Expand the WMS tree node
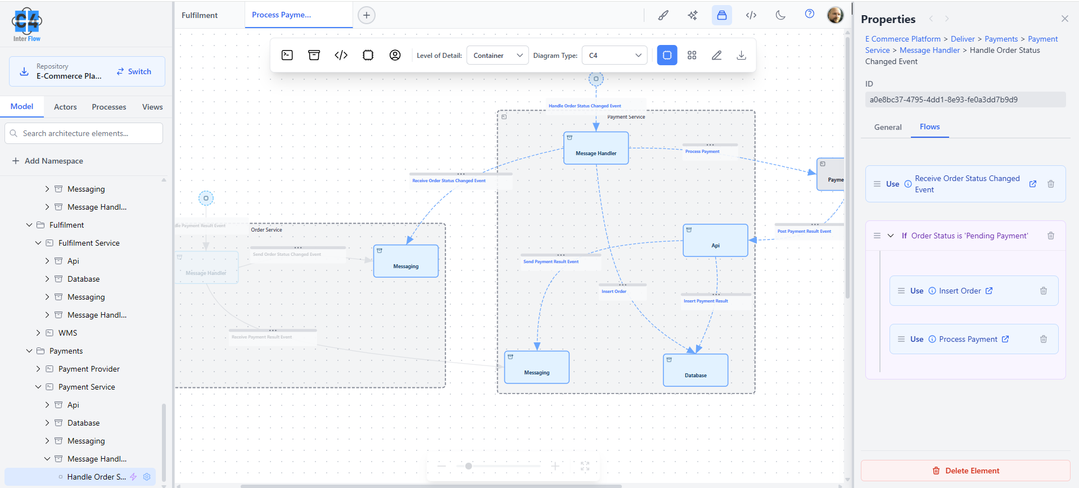 pos(38,333)
